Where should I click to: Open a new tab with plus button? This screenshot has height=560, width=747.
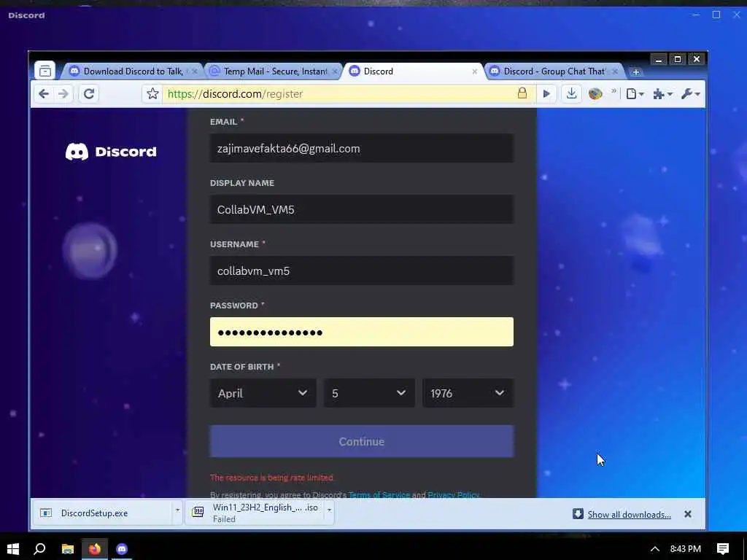pos(635,72)
